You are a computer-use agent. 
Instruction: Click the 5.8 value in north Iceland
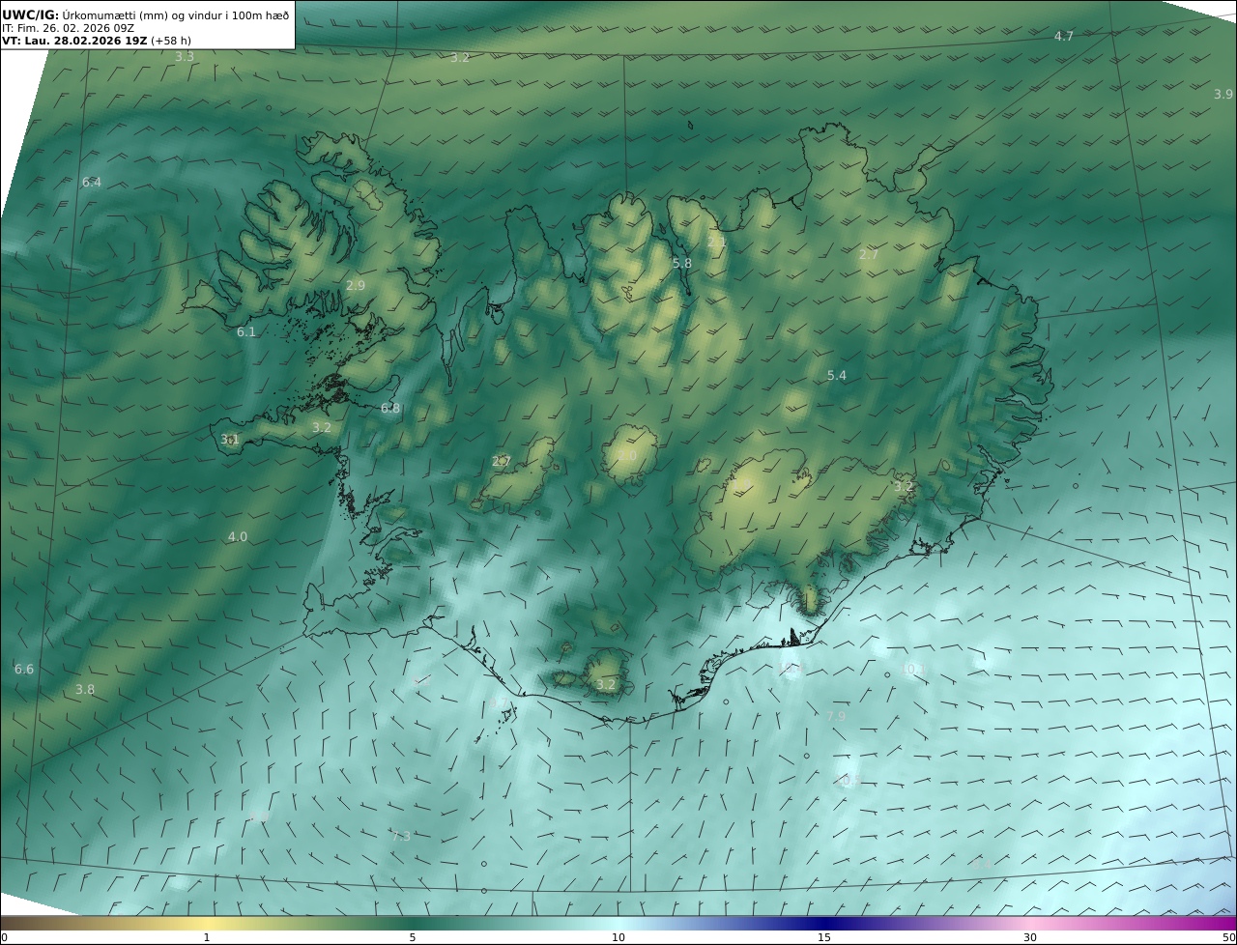(x=682, y=263)
